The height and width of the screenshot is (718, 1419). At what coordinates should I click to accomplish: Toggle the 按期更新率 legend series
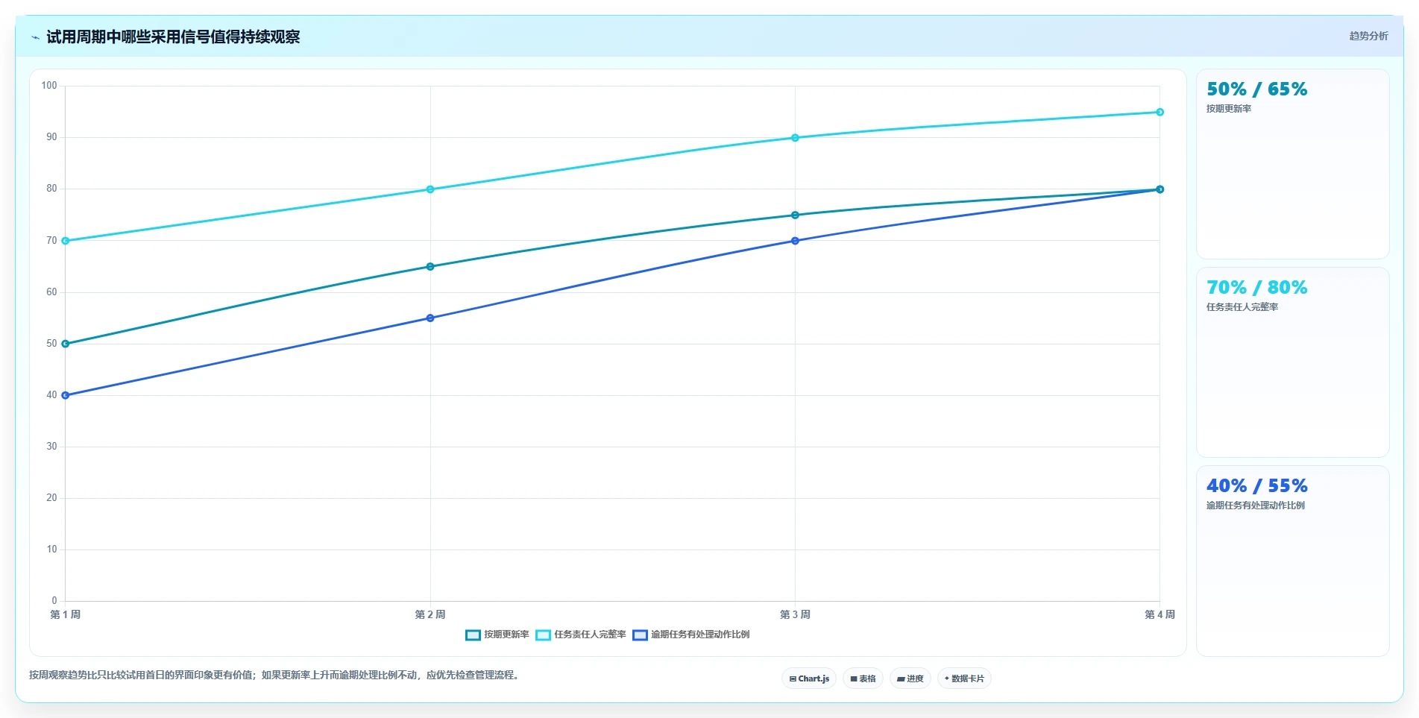(497, 634)
